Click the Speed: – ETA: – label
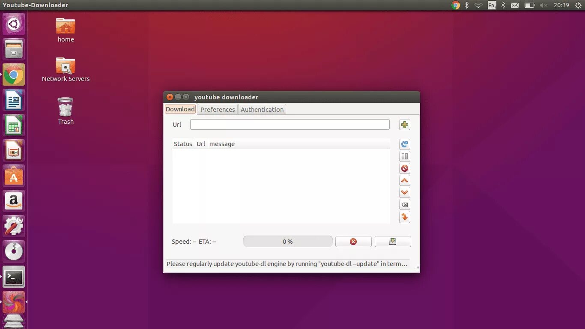585x329 pixels. [194, 242]
